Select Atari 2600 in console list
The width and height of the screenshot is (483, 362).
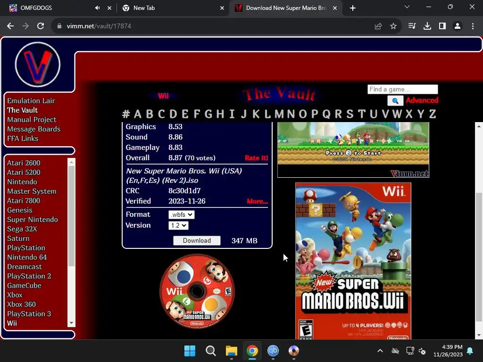pos(24,163)
